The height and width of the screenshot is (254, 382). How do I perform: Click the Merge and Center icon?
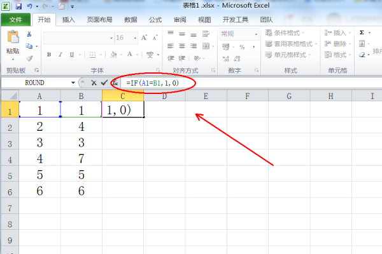coord(206,46)
